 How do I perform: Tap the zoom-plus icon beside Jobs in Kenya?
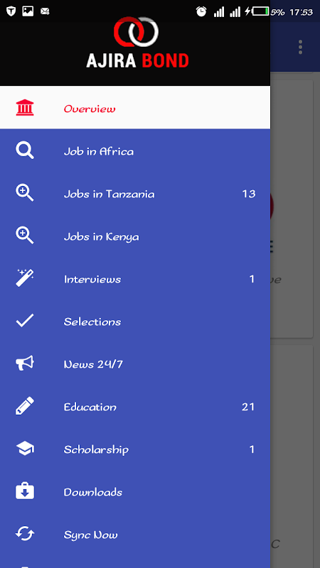pyautogui.click(x=25, y=236)
